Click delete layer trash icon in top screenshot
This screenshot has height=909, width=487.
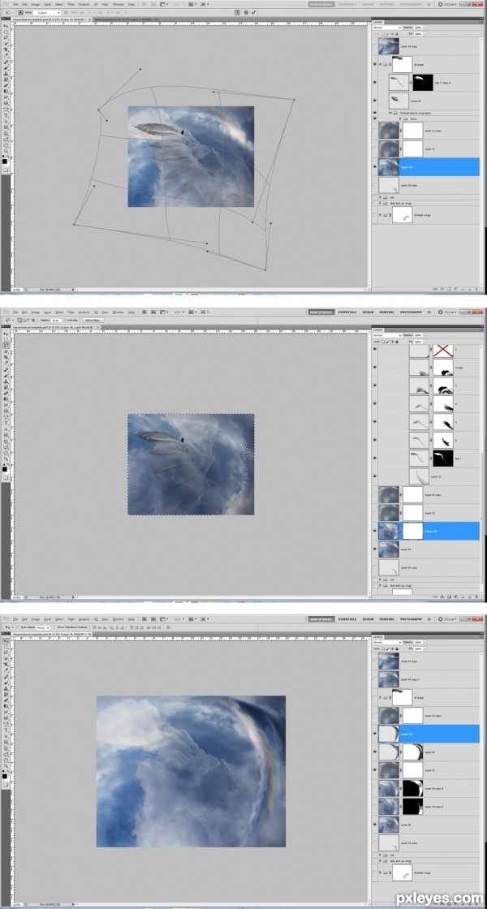476,289
